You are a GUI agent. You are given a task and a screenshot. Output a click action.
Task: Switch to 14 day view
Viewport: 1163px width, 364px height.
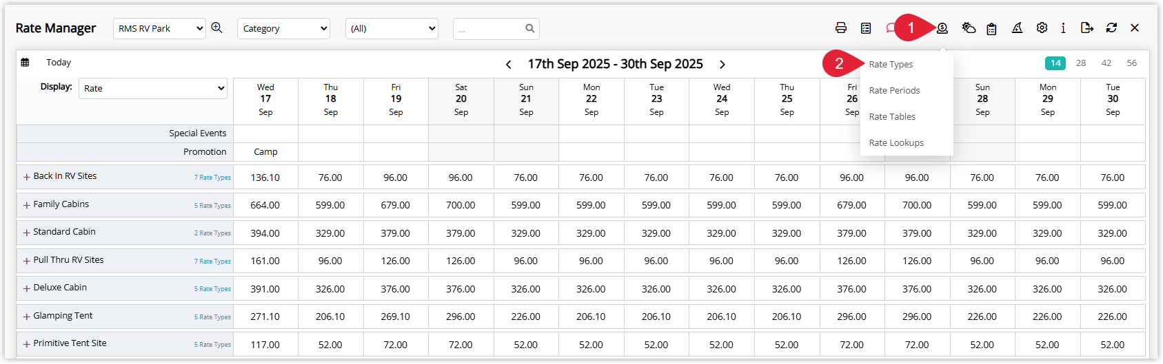(1055, 63)
